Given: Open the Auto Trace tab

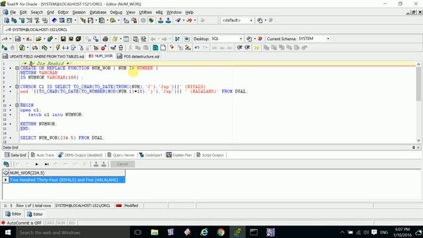Looking at the screenshot, I should tap(42, 155).
